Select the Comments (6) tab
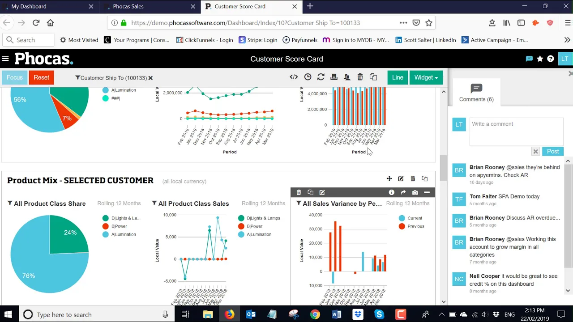The width and height of the screenshot is (573, 322). point(476,93)
